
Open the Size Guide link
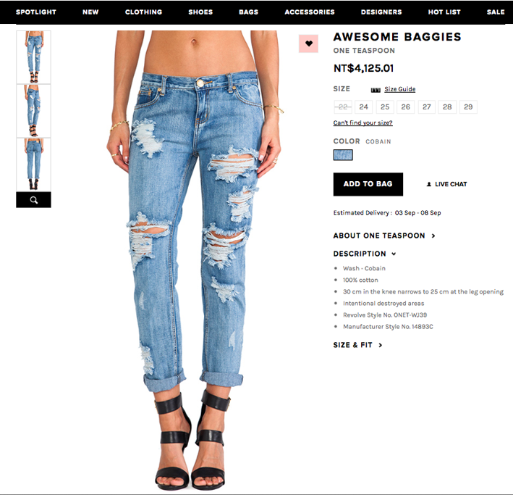tap(400, 89)
